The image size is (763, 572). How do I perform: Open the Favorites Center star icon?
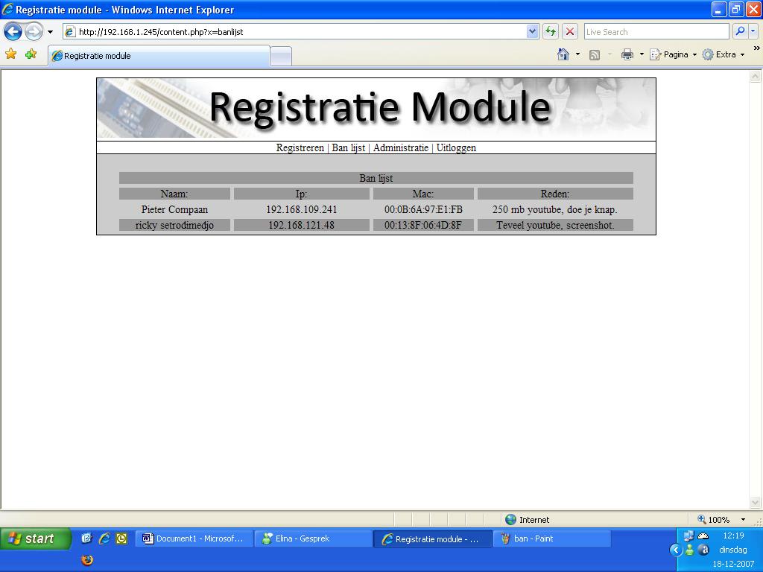click(x=11, y=54)
